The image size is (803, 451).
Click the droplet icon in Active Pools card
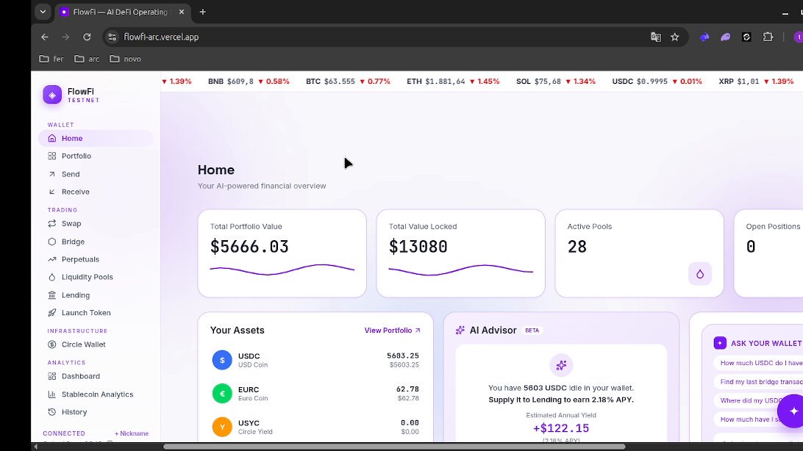click(700, 273)
